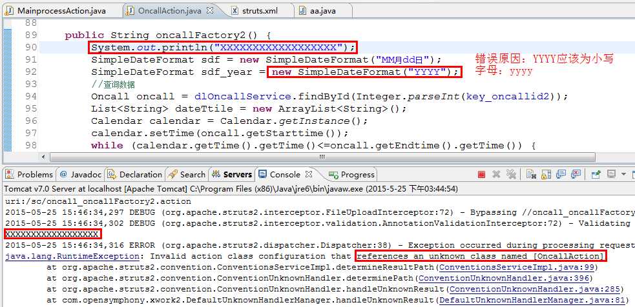Open the Servers view tab

coord(237,175)
